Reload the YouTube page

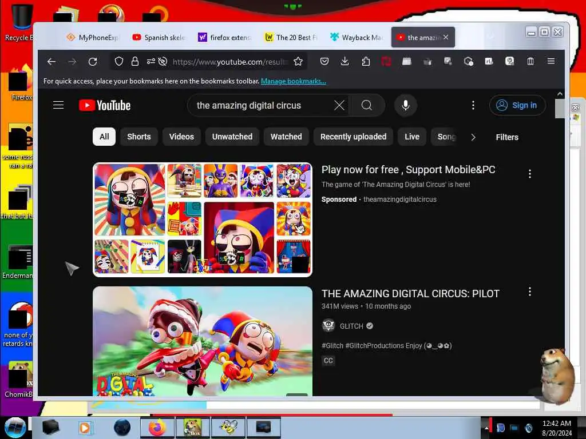pos(93,62)
